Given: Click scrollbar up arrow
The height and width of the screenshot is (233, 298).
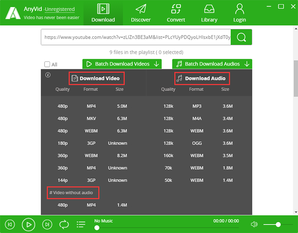Looking at the screenshot, I should (x=296, y=29).
